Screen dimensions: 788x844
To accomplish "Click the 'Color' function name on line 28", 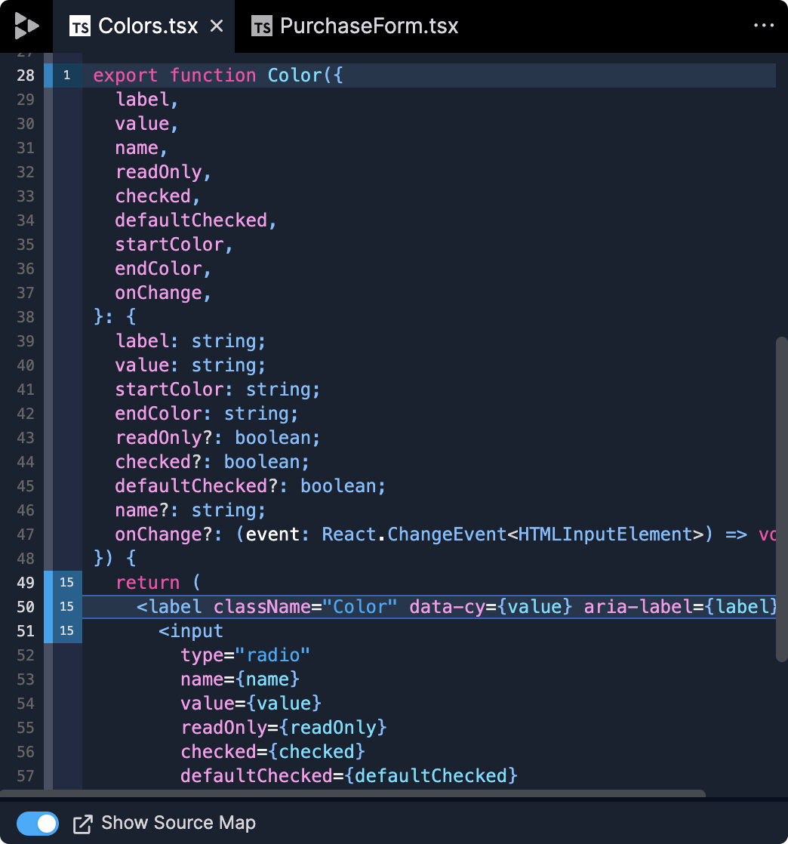I will (292, 75).
